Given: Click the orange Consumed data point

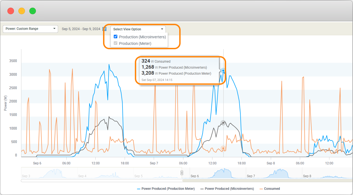Looking at the screenshot, I should point(223,148).
